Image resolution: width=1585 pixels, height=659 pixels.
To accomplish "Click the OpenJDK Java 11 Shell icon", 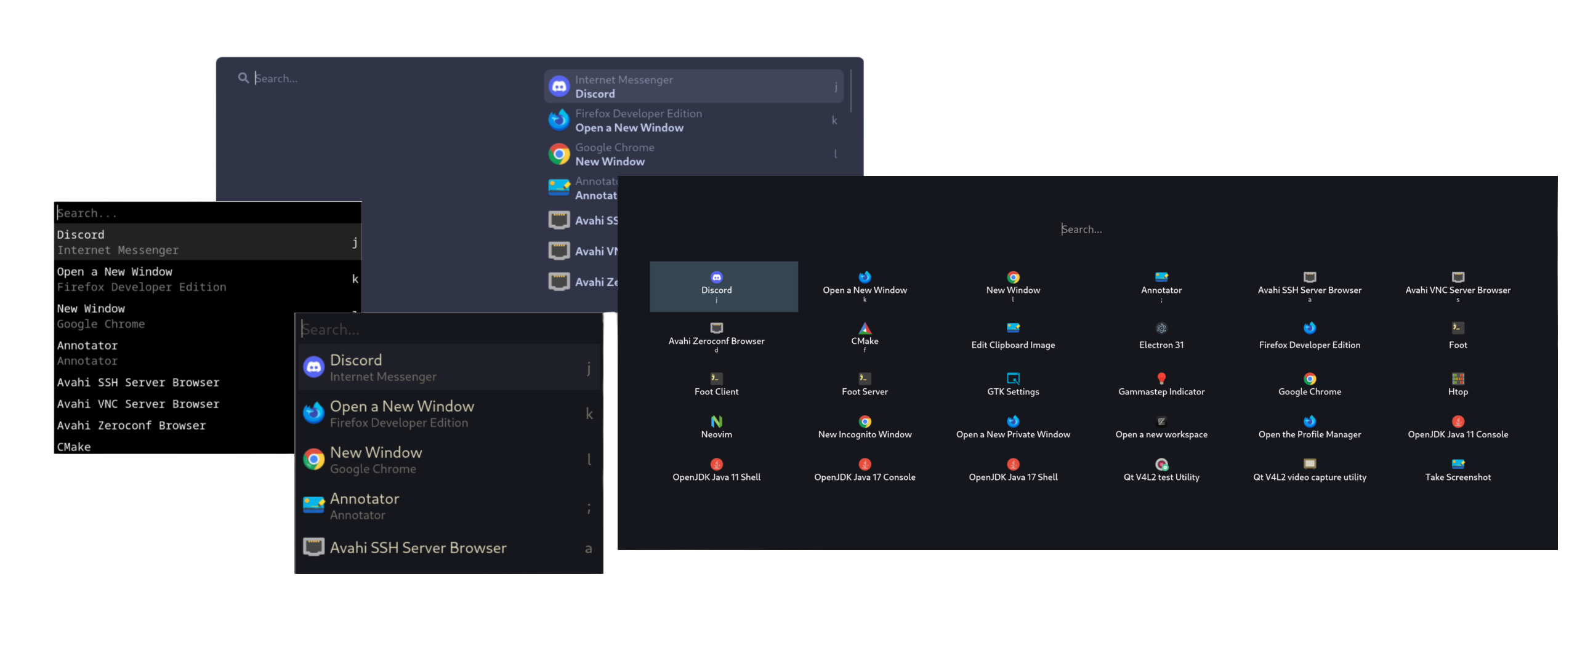I will coord(716,464).
